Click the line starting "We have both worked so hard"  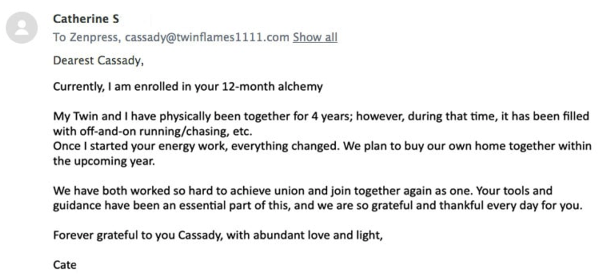tap(303, 191)
